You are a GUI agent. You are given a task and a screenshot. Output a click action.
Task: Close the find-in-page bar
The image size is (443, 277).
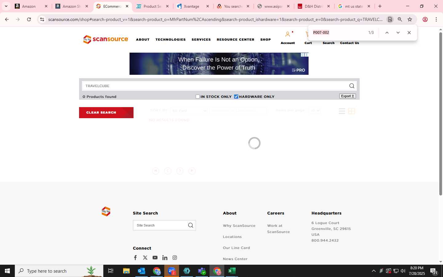tap(409, 33)
